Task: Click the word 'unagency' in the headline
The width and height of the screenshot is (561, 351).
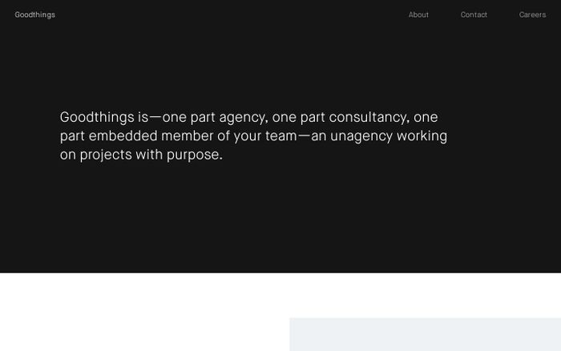Action: click(x=361, y=136)
